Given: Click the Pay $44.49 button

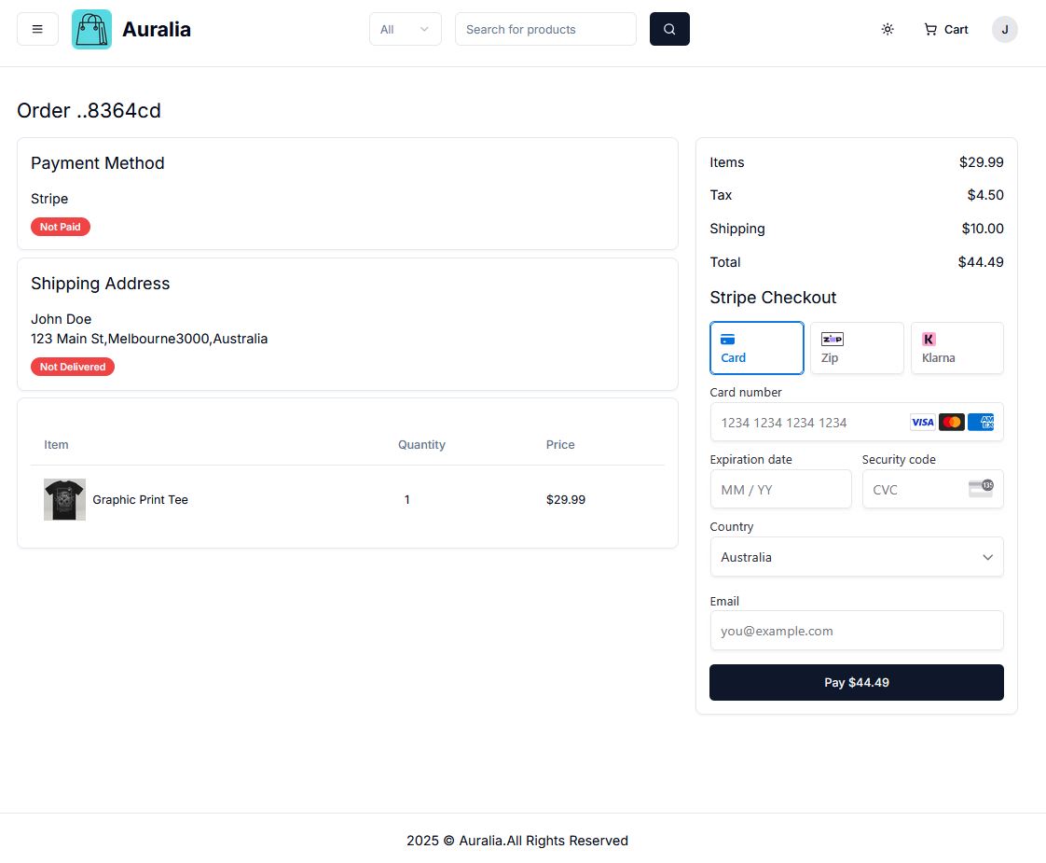Looking at the screenshot, I should tap(857, 682).
